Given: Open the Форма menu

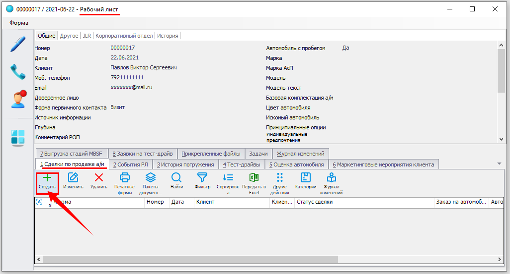Looking at the screenshot, I should coord(19,23).
